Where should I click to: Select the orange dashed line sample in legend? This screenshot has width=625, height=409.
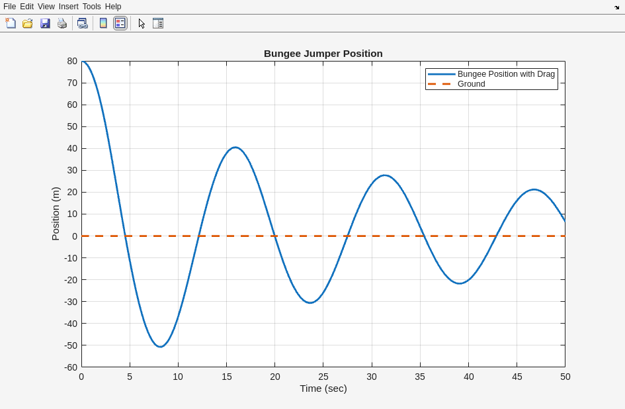pos(440,84)
